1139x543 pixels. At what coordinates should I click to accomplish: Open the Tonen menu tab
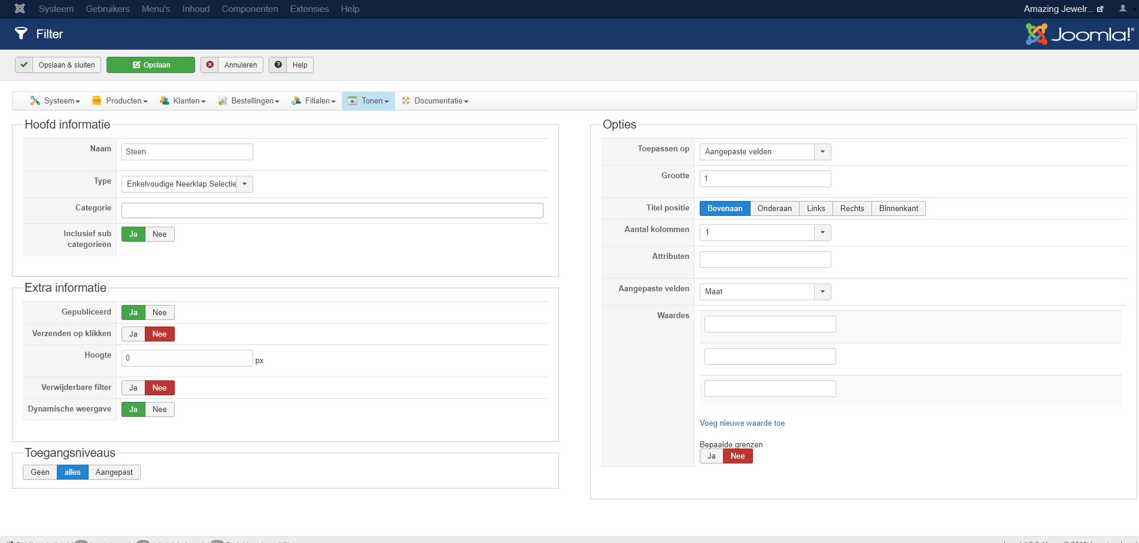pos(369,100)
